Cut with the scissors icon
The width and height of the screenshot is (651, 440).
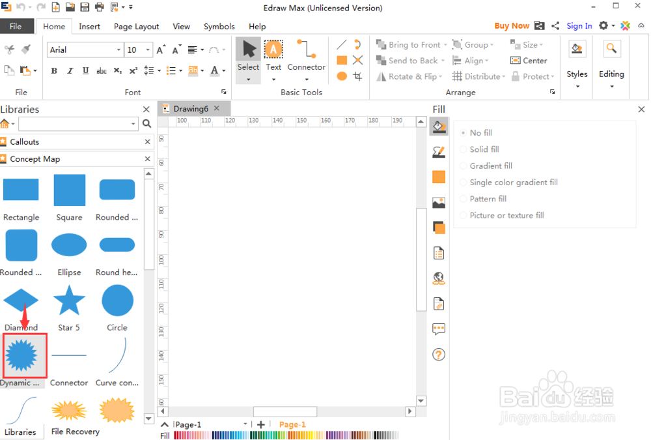[x=9, y=49]
